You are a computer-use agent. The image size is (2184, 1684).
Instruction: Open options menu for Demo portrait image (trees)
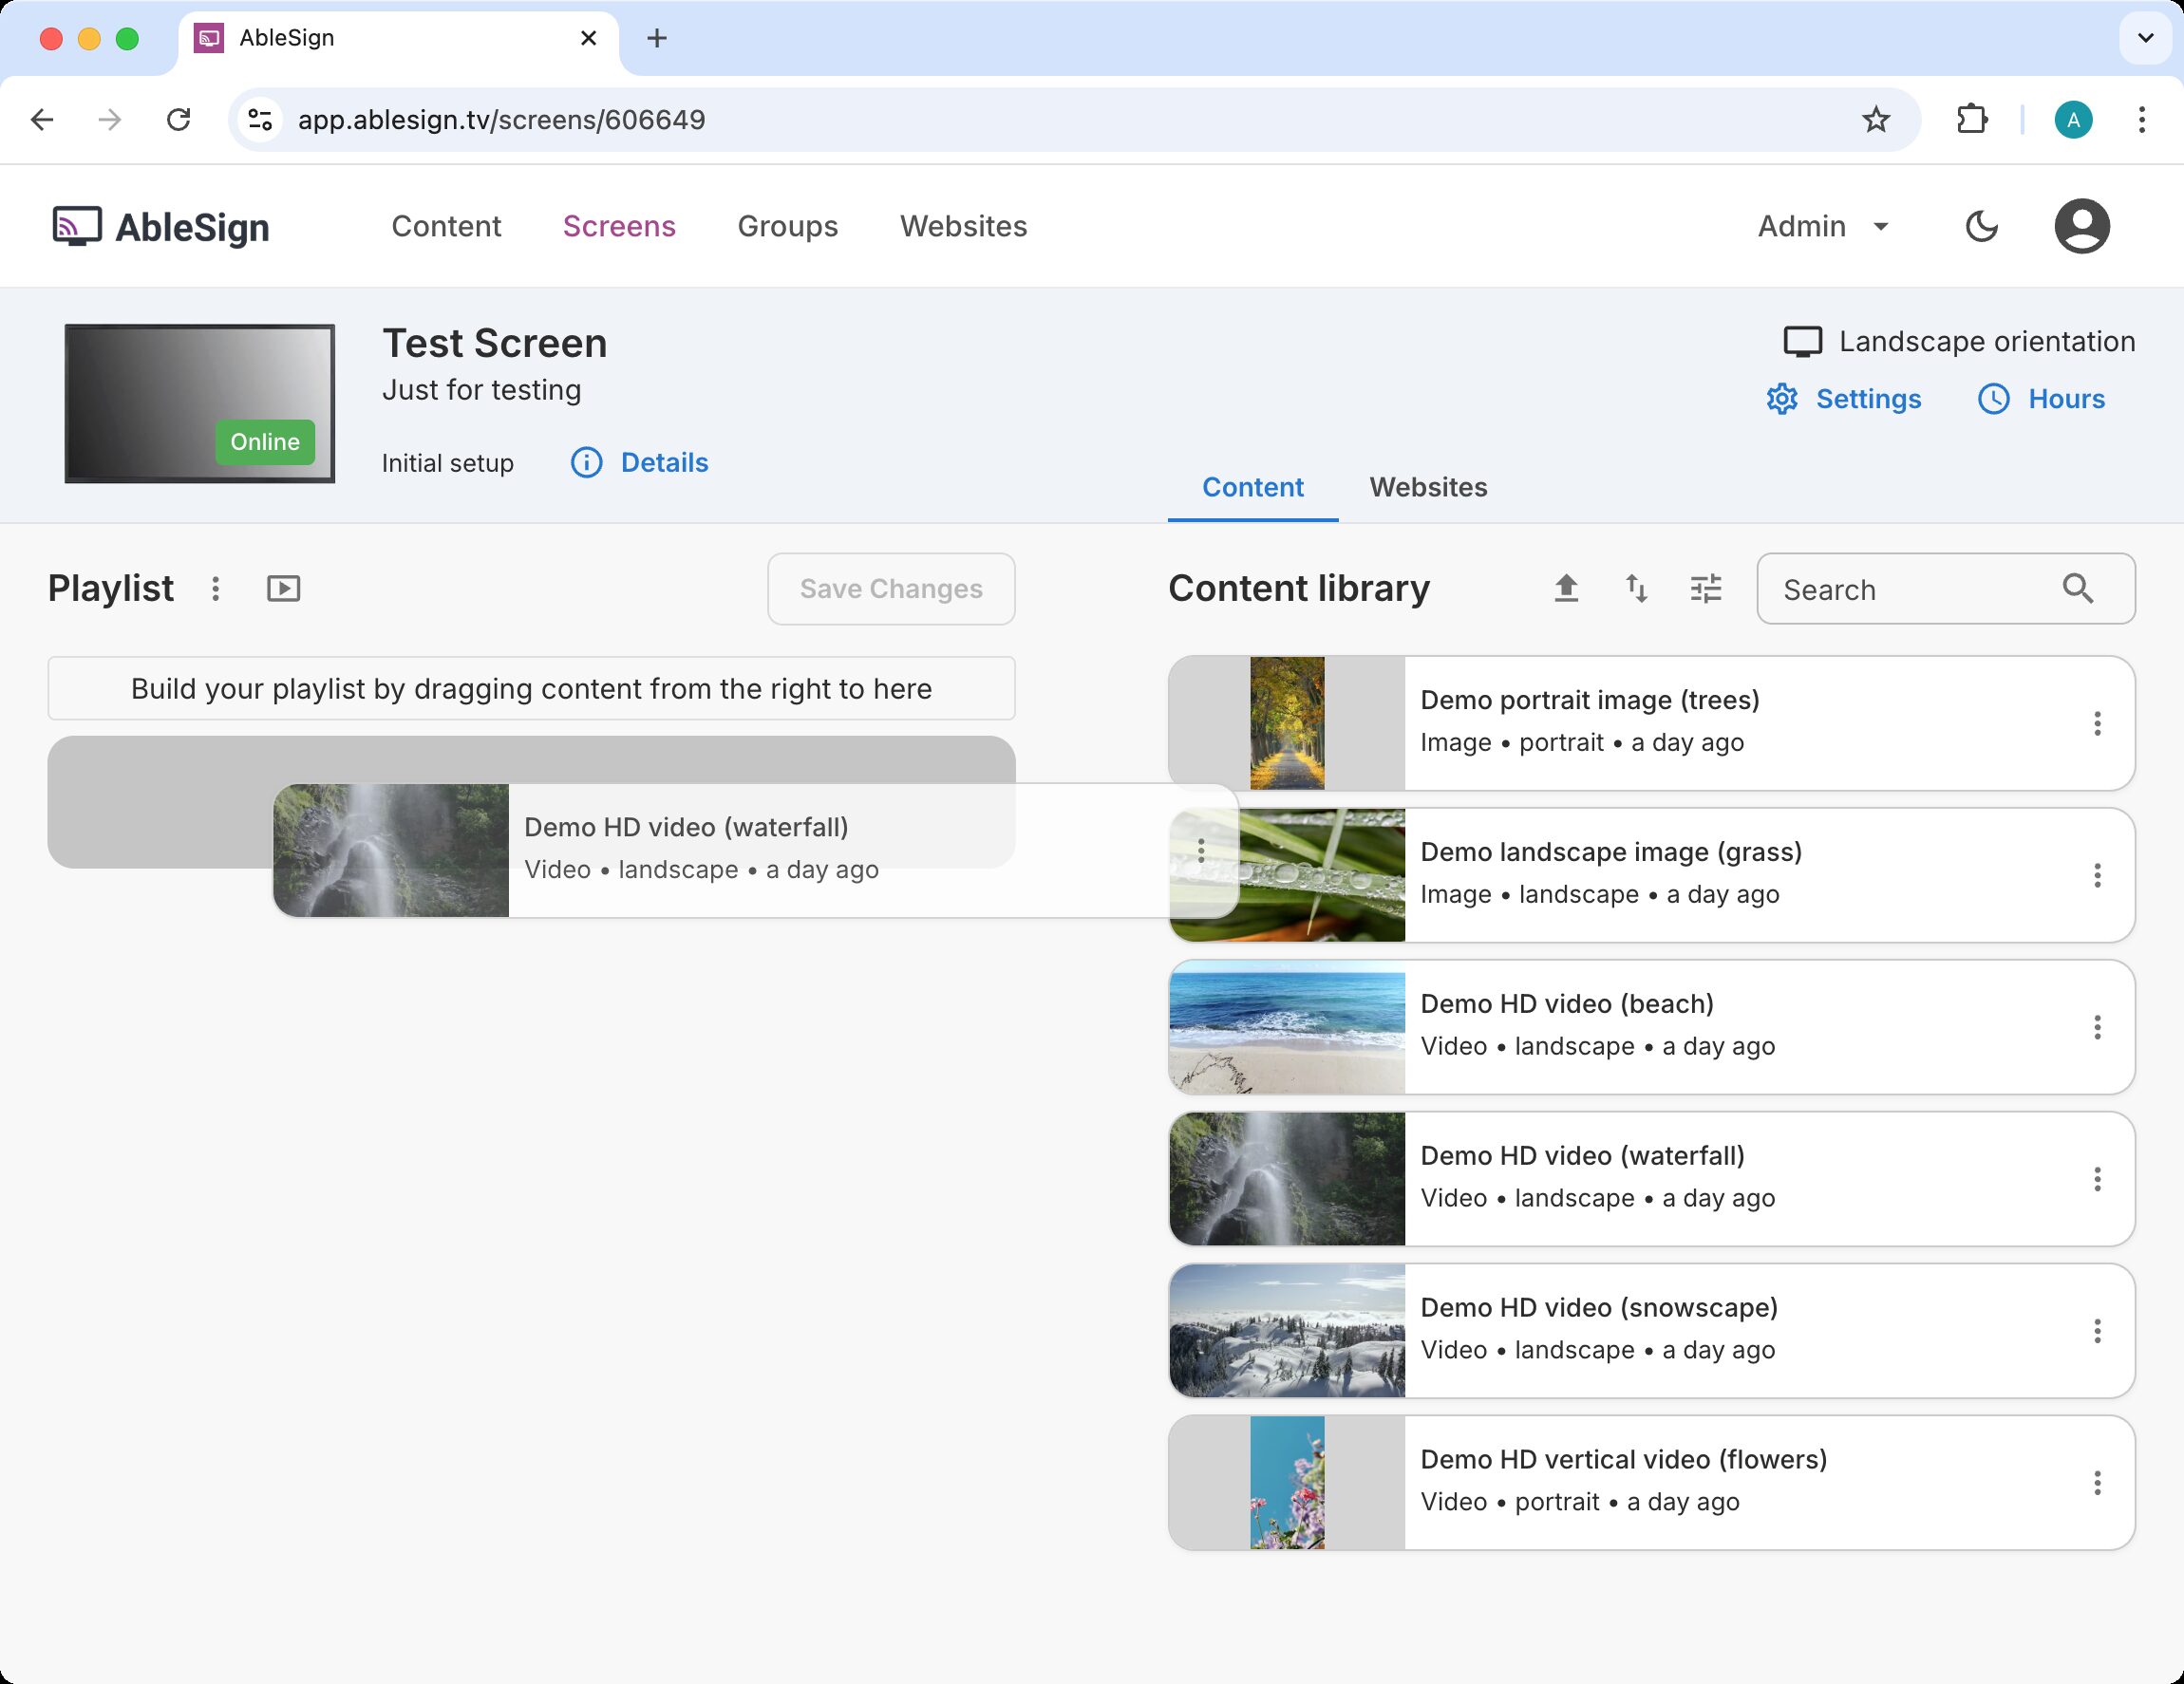(2097, 723)
